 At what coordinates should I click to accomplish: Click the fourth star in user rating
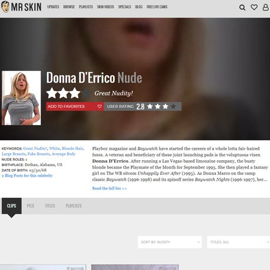(x=173, y=106)
